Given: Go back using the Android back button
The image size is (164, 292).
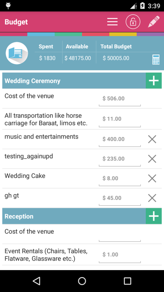Looking at the screenshot, I should click(x=36, y=281).
